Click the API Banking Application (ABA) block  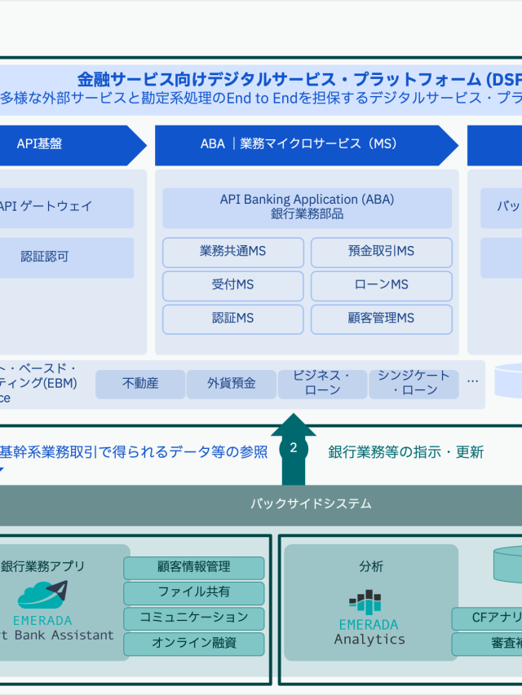tap(307, 207)
